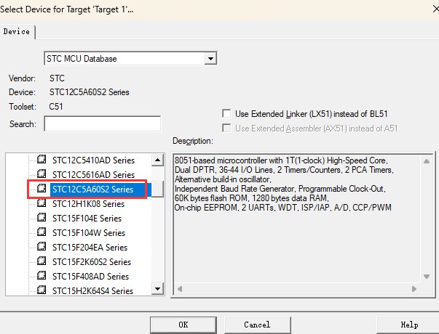439x334 pixels.
Task: Select STC15F104E Series in device list
Action: pos(87,219)
